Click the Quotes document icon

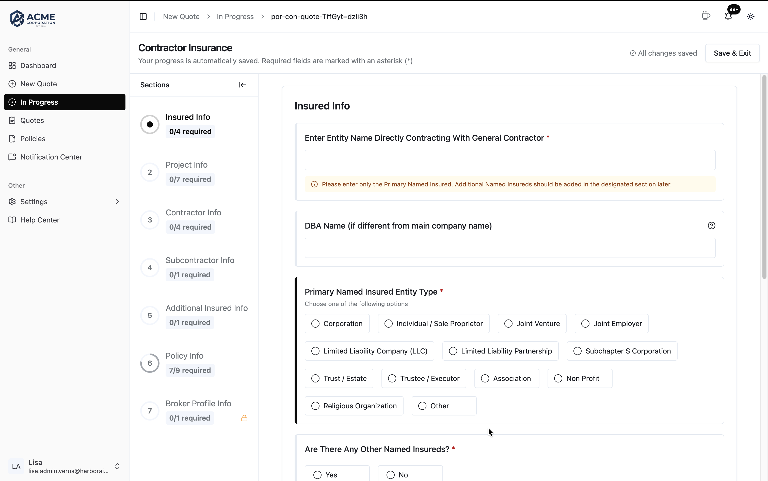pos(12,120)
